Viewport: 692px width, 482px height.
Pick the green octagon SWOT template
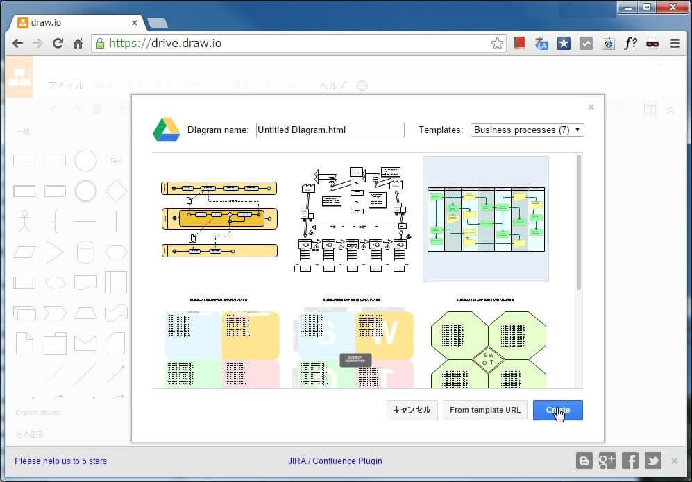click(x=488, y=343)
